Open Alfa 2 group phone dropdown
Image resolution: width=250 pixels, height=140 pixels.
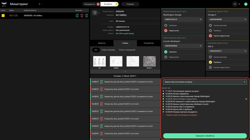point(227,51)
